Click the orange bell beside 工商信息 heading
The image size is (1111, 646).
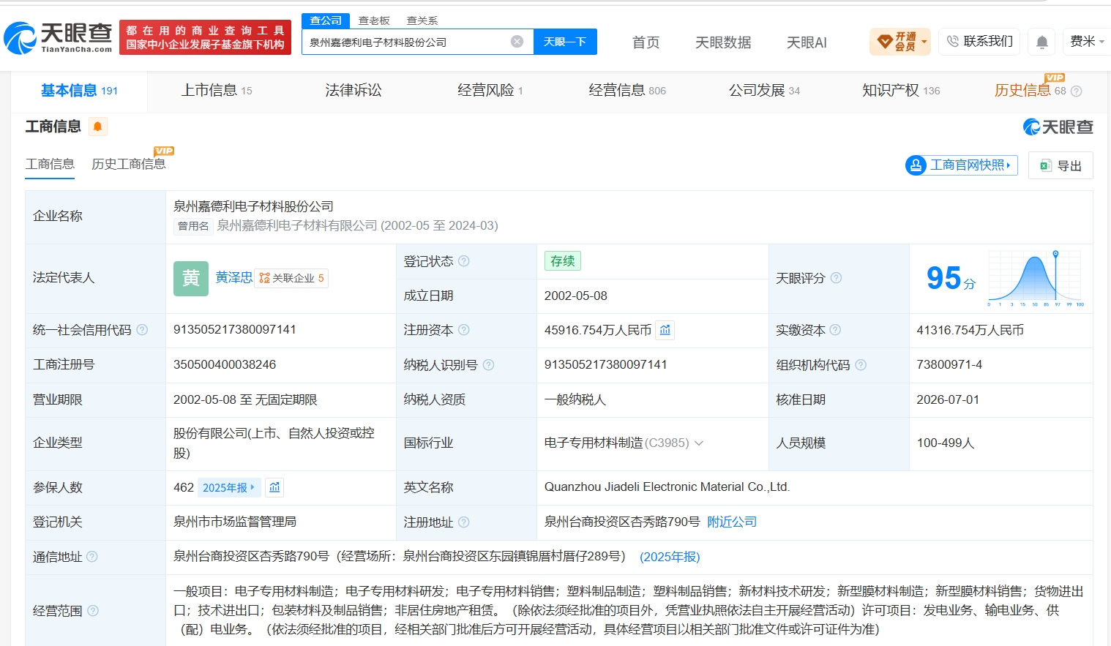(97, 127)
